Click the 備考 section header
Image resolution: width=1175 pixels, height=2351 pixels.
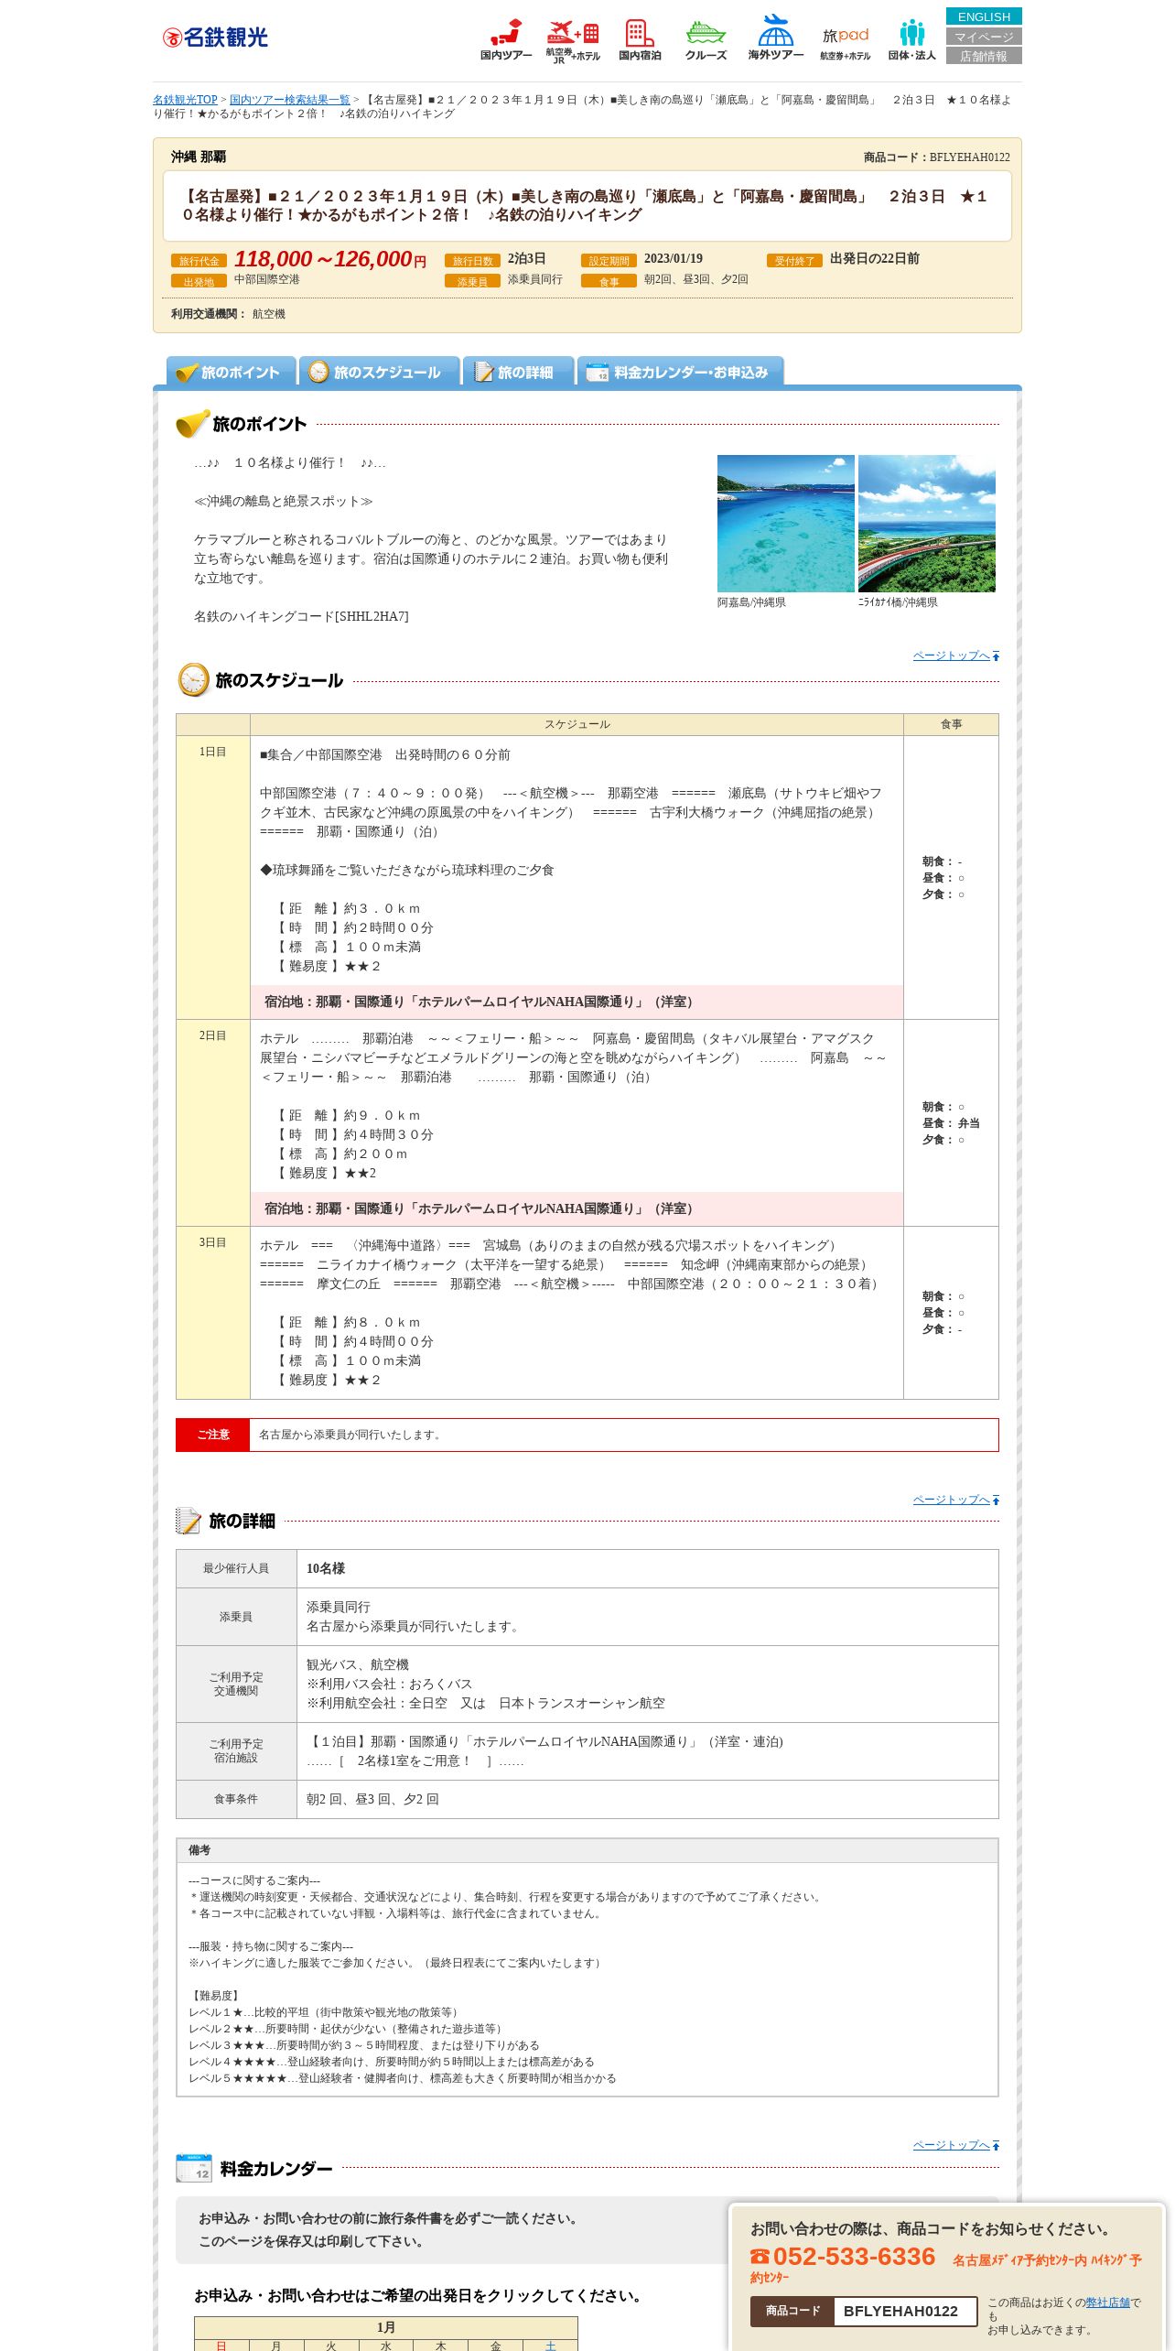click(x=587, y=1850)
